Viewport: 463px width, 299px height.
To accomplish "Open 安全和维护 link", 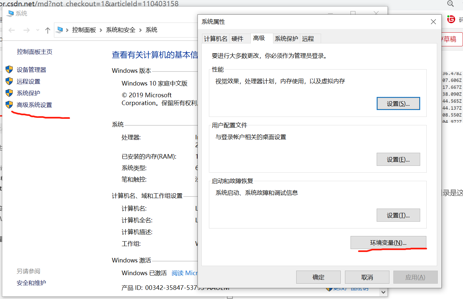I will (x=31, y=283).
